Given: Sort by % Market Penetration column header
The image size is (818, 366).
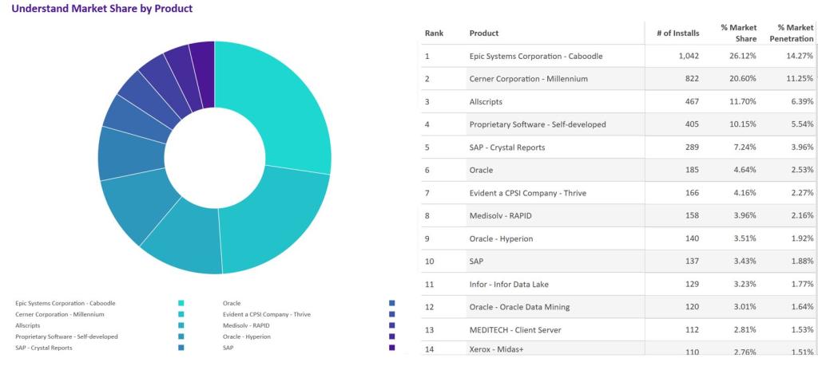Looking at the screenshot, I should coord(792,33).
